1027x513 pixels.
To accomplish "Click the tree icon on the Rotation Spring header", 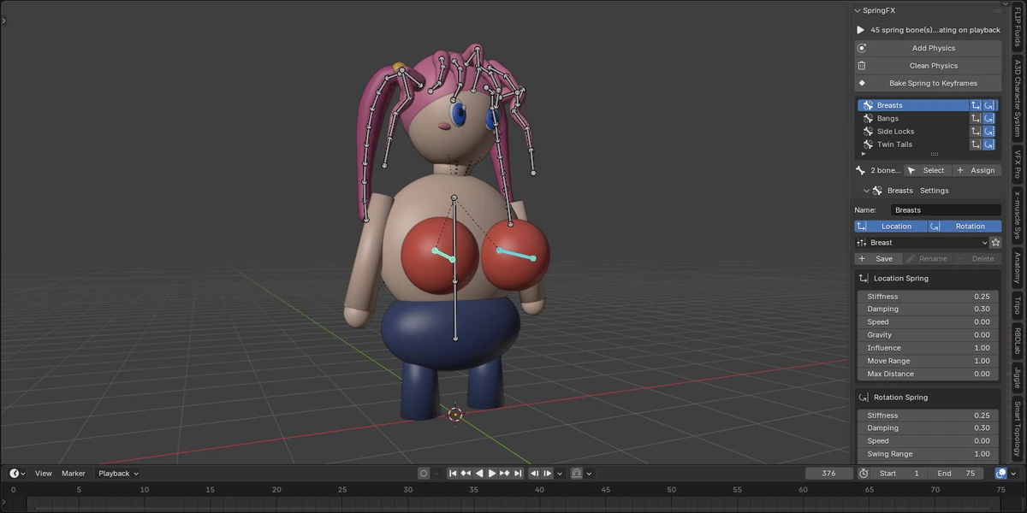I will [864, 398].
